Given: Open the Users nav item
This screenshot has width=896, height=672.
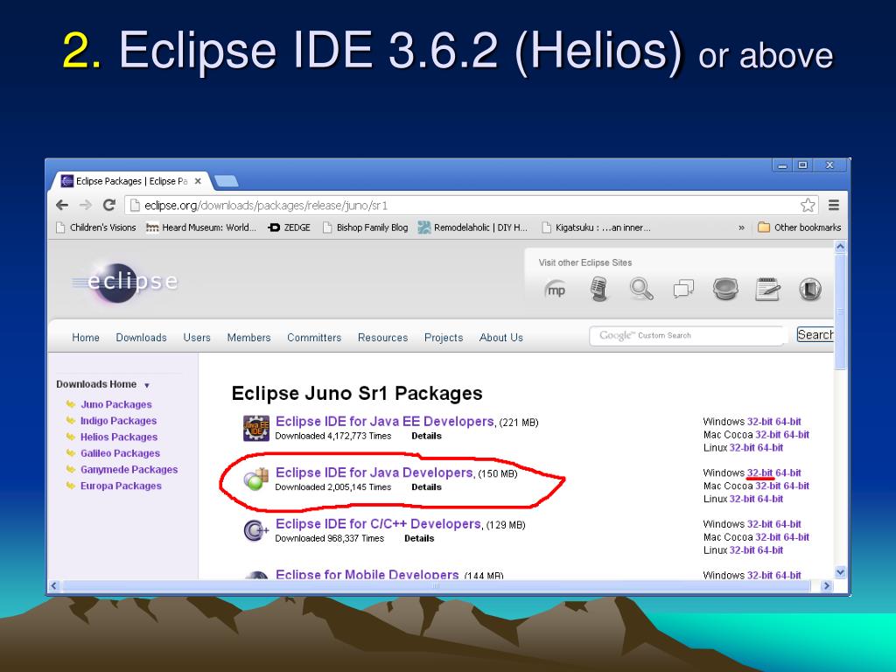Looking at the screenshot, I should point(197,338).
